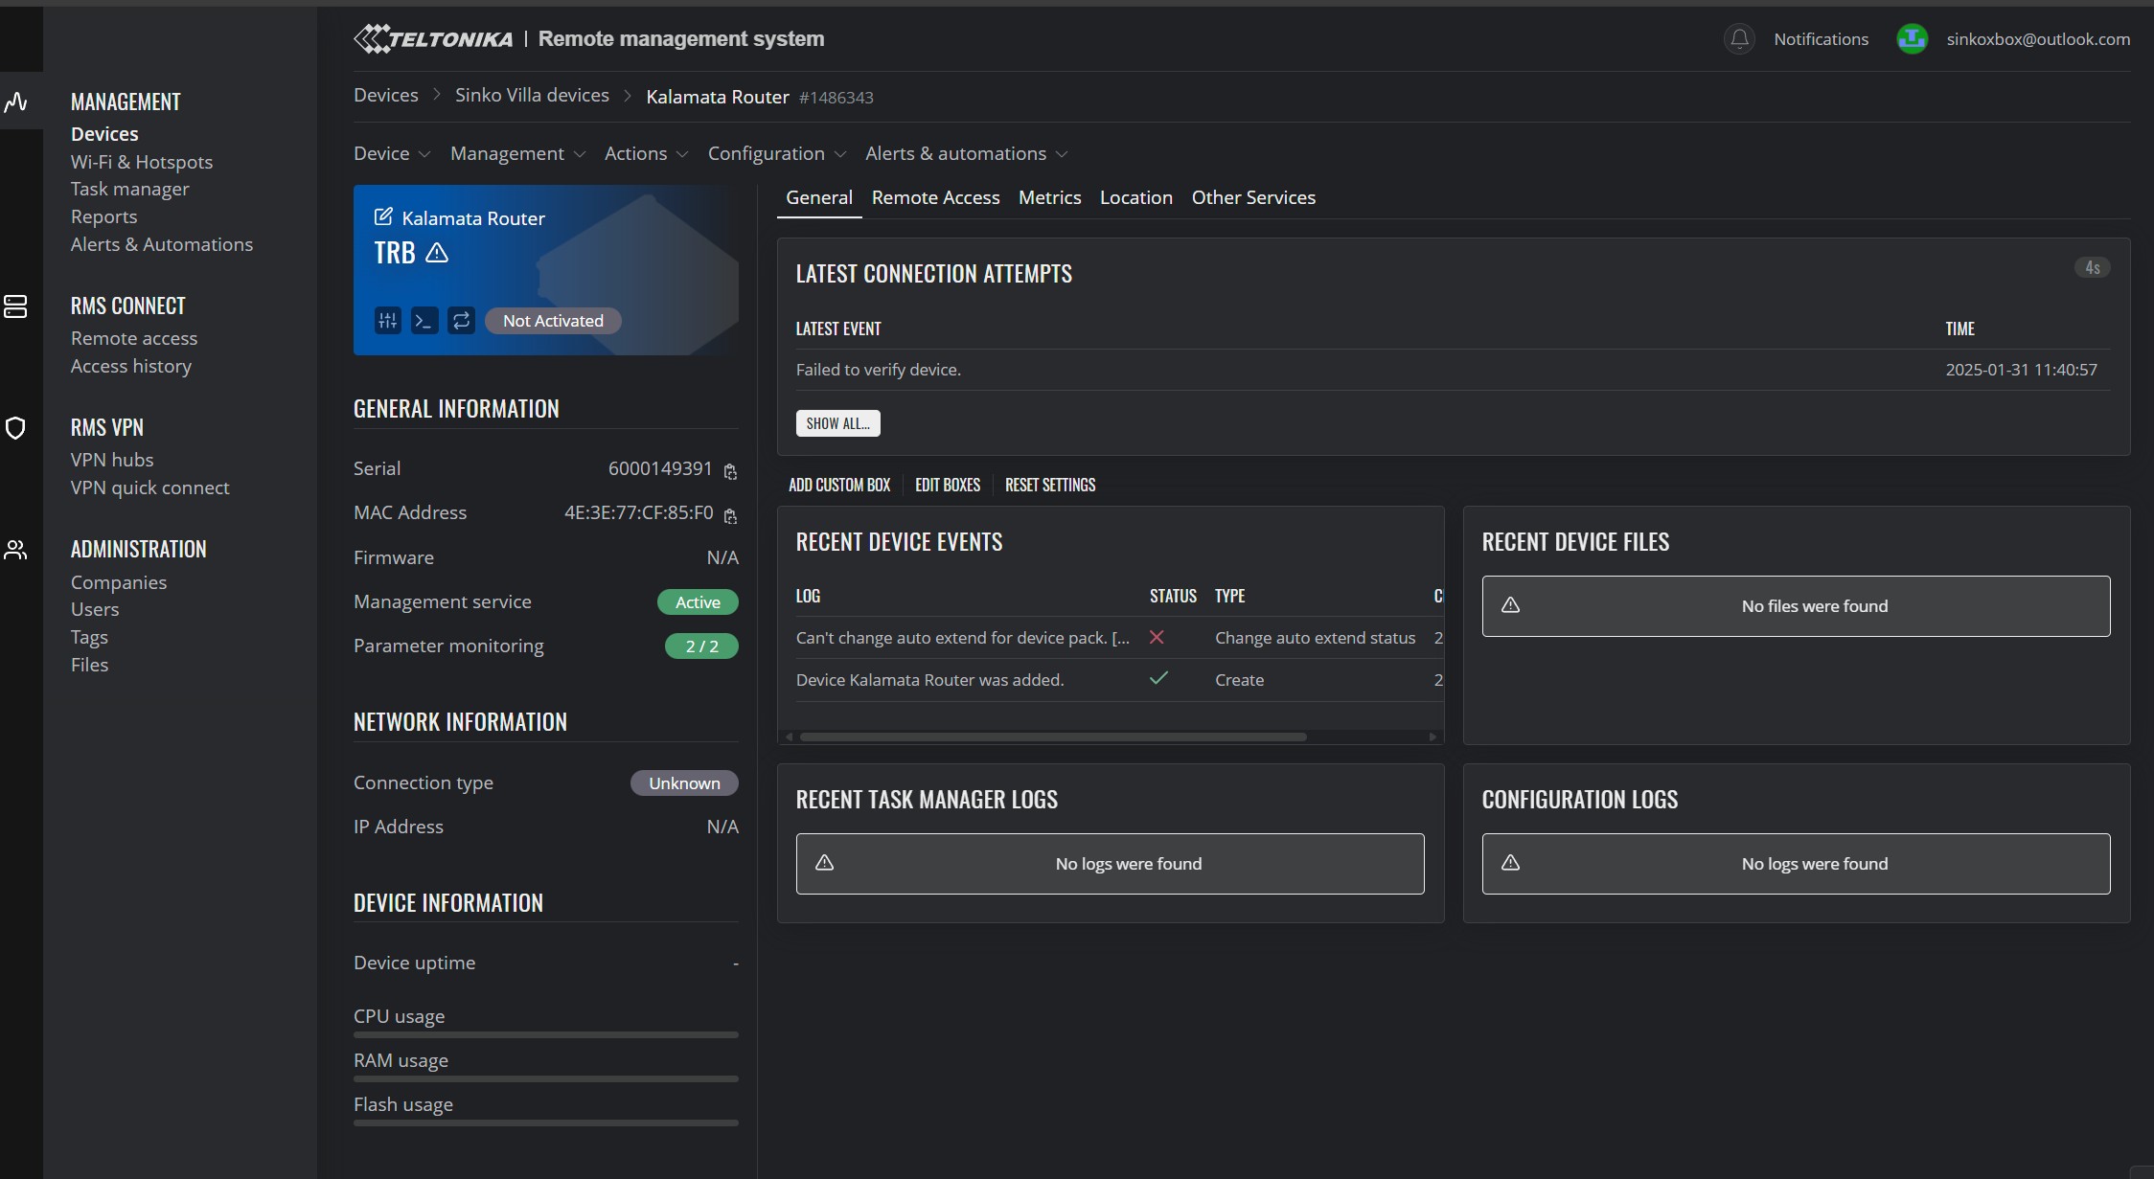2154x1179 pixels.
Task: Open Companies under Administration
Action: pos(119,582)
